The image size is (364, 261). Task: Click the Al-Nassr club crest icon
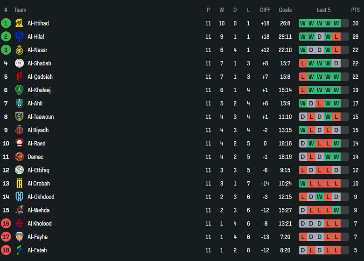tap(19, 50)
